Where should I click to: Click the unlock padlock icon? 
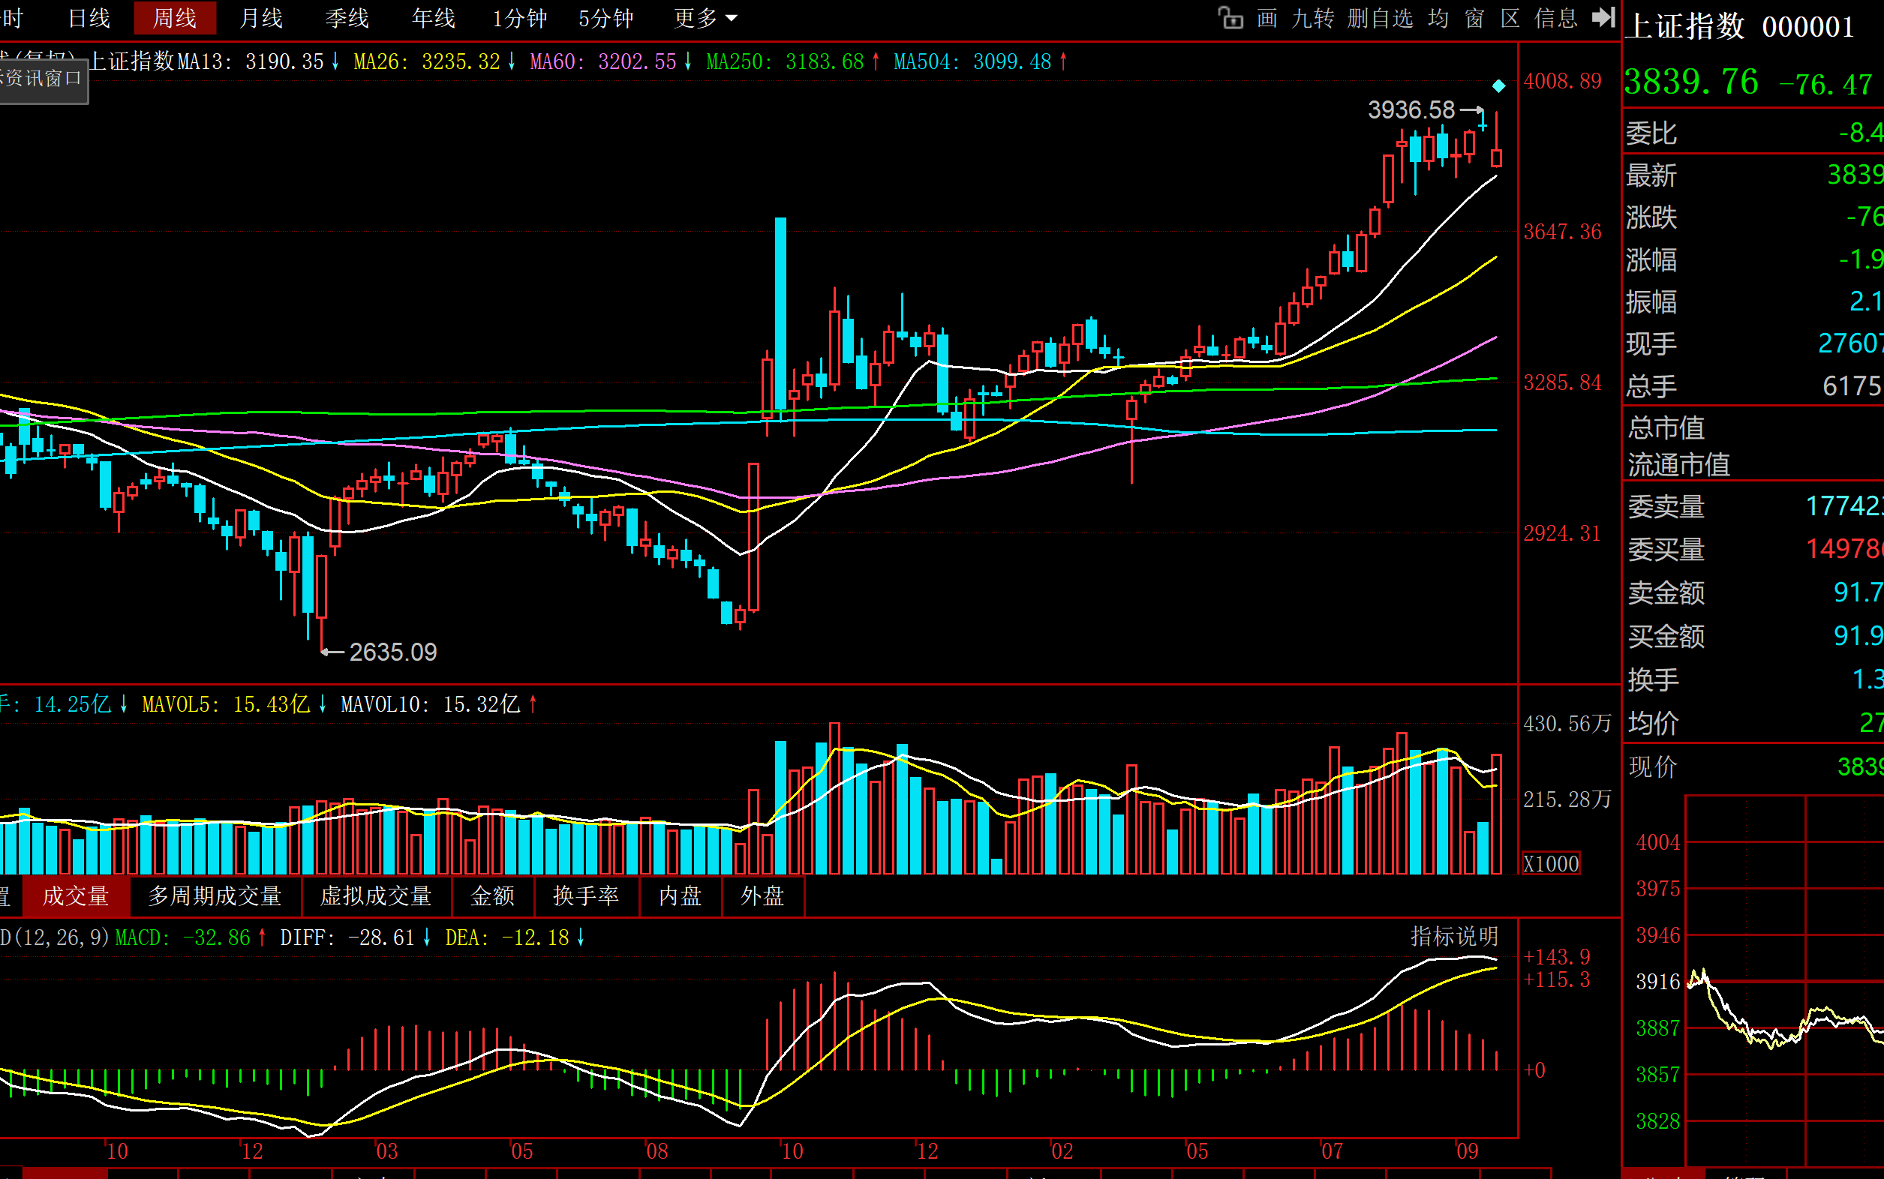coord(1230,17)
